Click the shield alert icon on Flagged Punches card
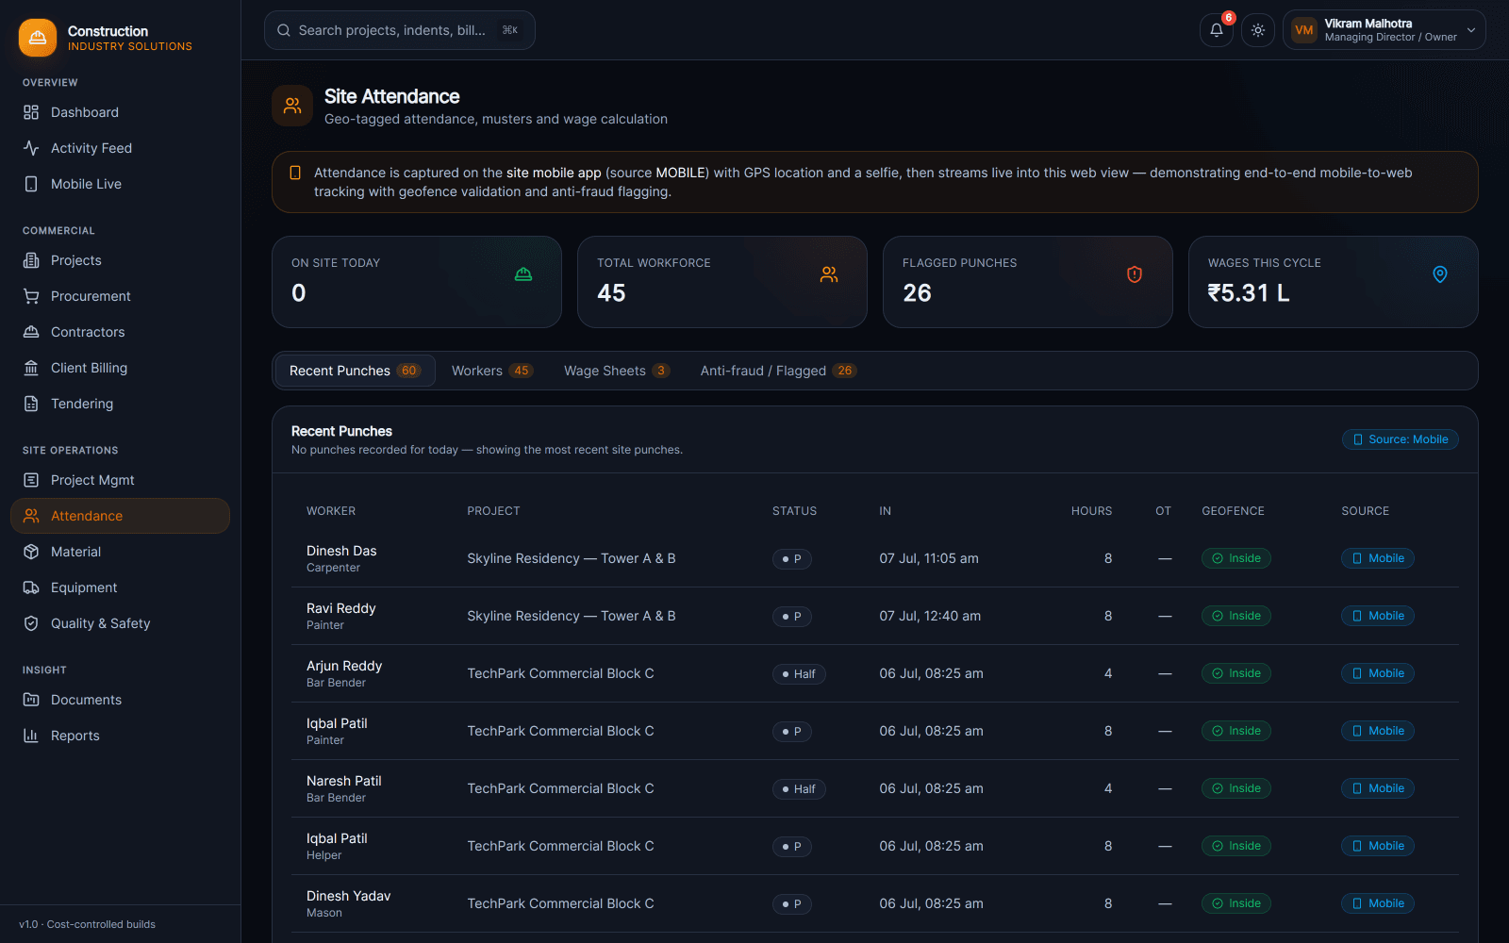The height and width of the screenshot is (943, 1509). click(1135, 274)
